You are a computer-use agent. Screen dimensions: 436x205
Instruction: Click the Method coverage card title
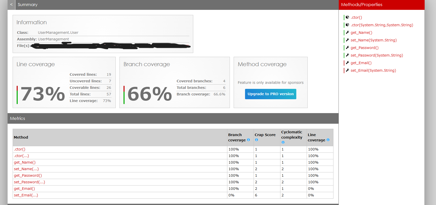[262, 64]
